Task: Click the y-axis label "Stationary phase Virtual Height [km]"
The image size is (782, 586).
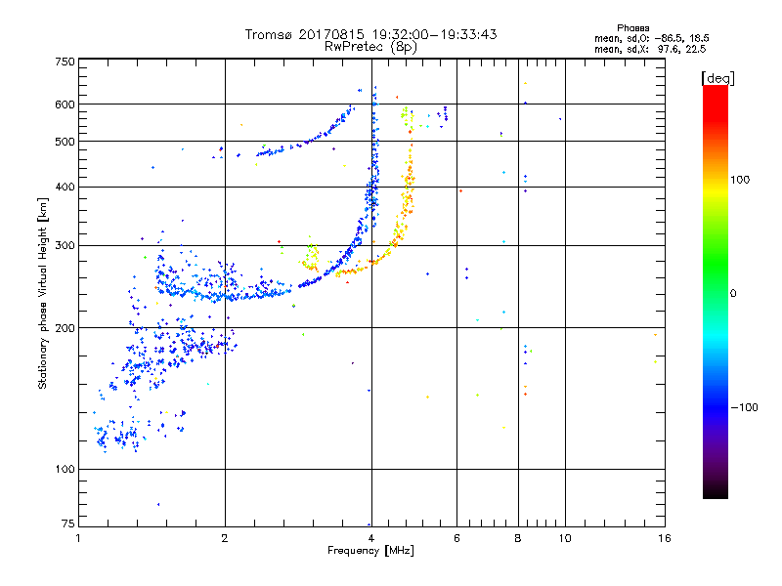Action: (x=42, y=293)
